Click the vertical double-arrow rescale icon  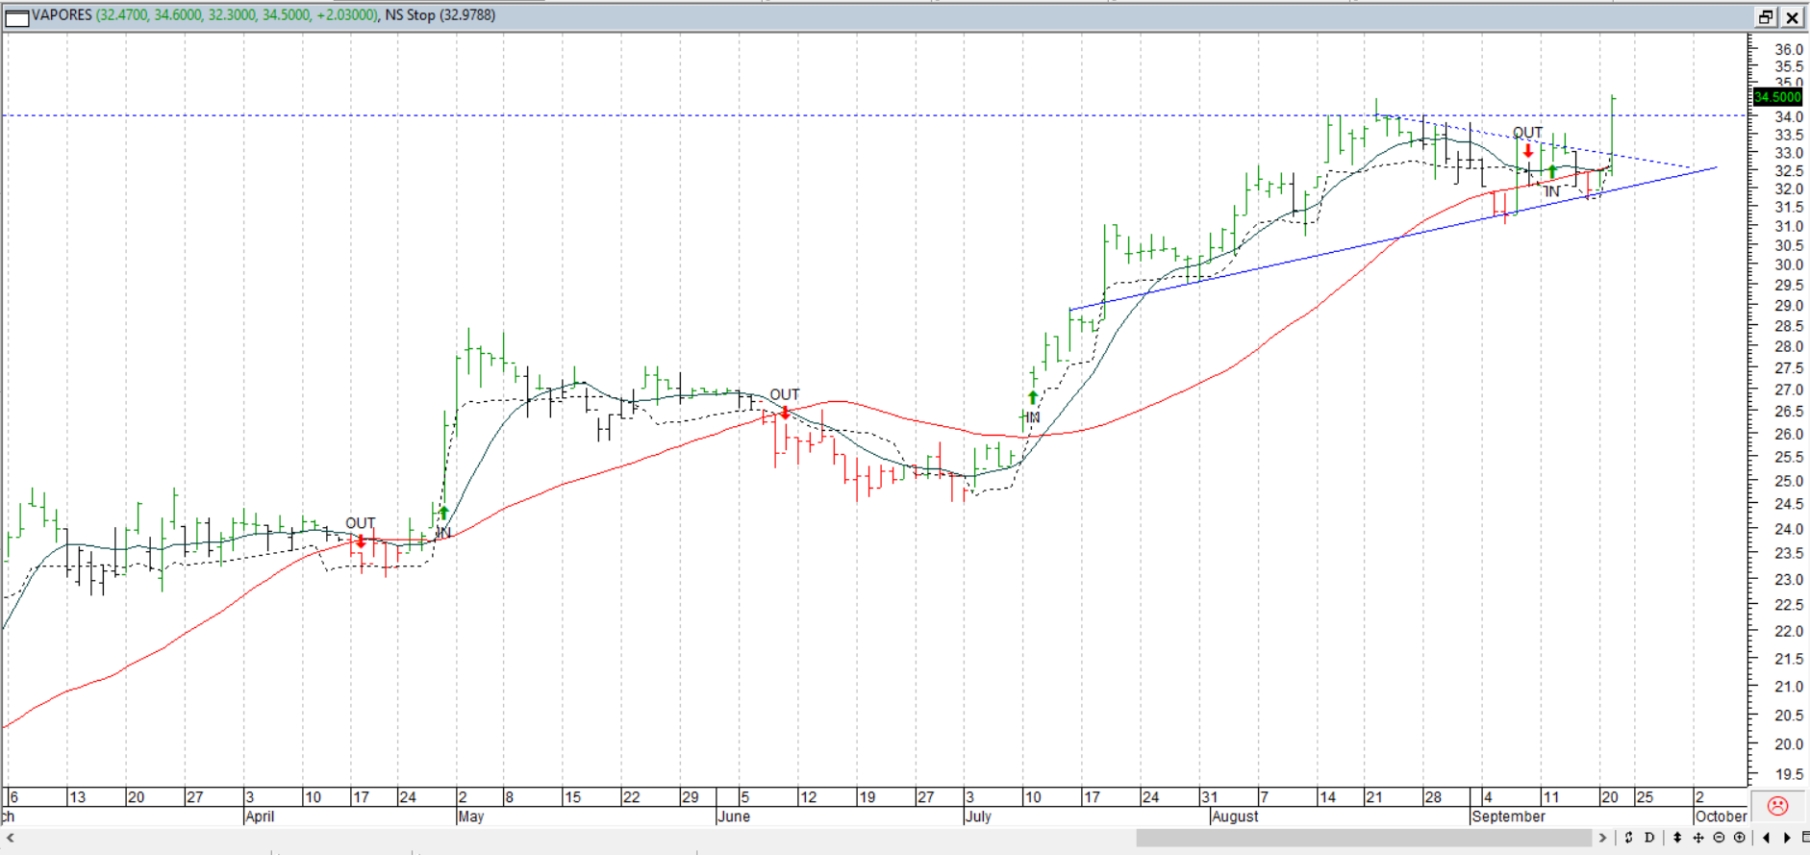(1677, 838)
